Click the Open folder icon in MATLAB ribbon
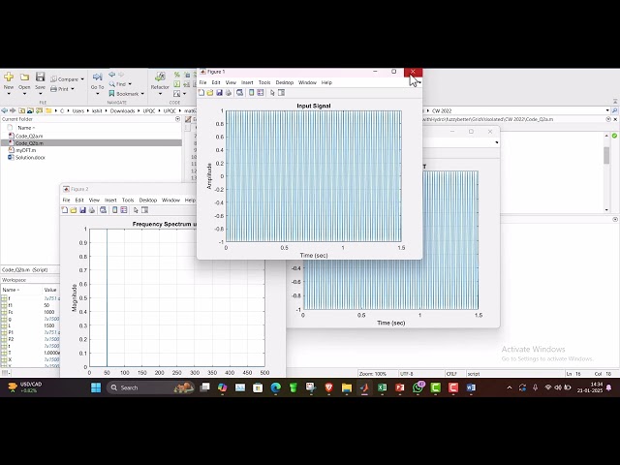The image size is (620, 465). click(x=24, y=77)
